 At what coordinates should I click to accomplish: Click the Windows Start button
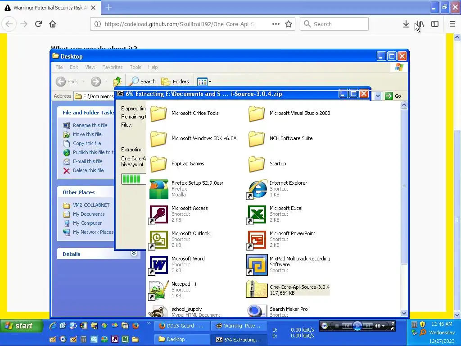[x=21, y=326]
